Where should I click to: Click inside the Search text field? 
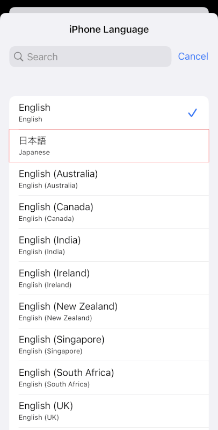point(90,56)
